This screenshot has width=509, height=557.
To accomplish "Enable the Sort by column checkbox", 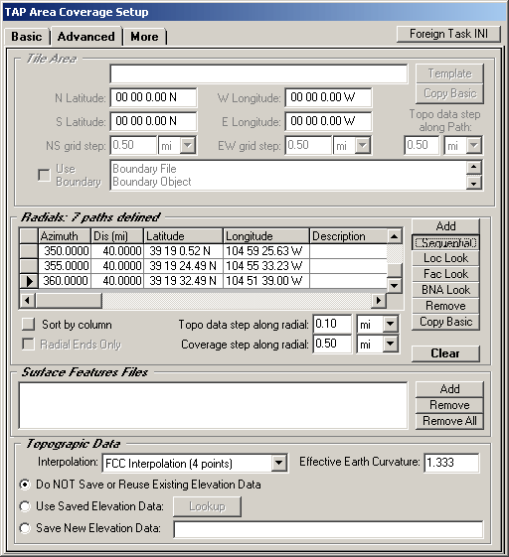I will point(29,324).
